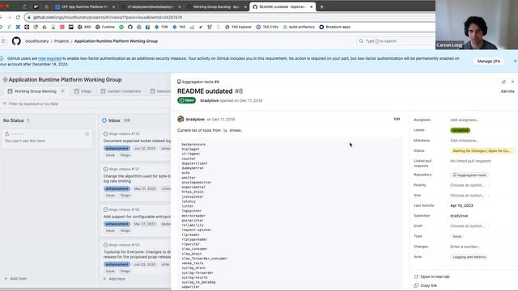
Task: Open the Type field Issue value
Action: 457,236
